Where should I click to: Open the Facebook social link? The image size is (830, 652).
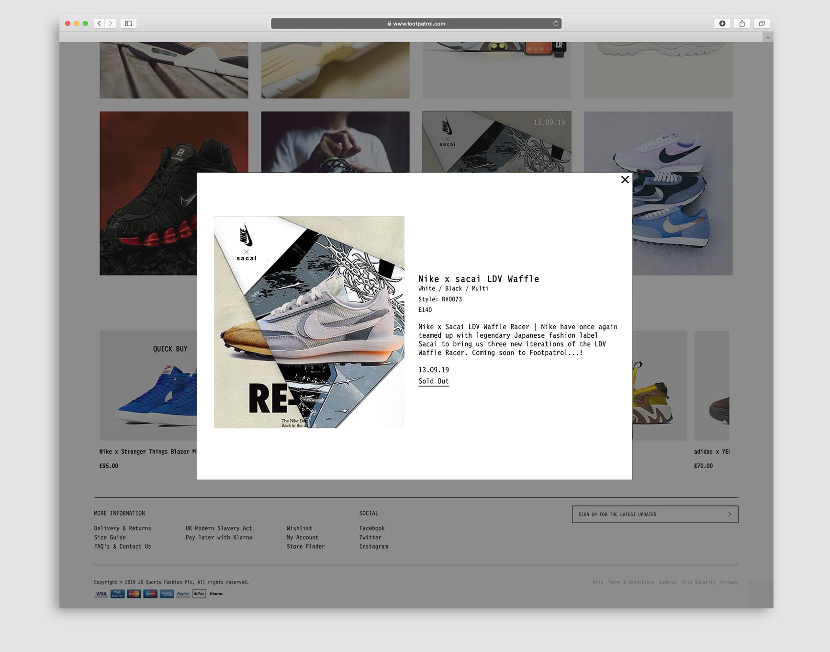(x=372, y=528)
